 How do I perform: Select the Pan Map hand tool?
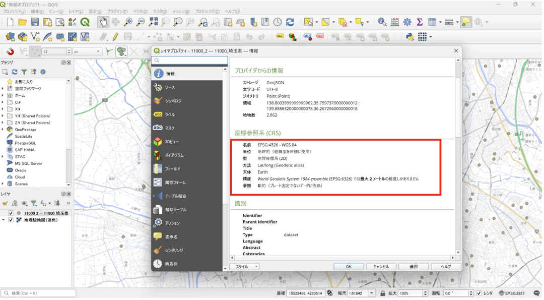click(103, 22)
